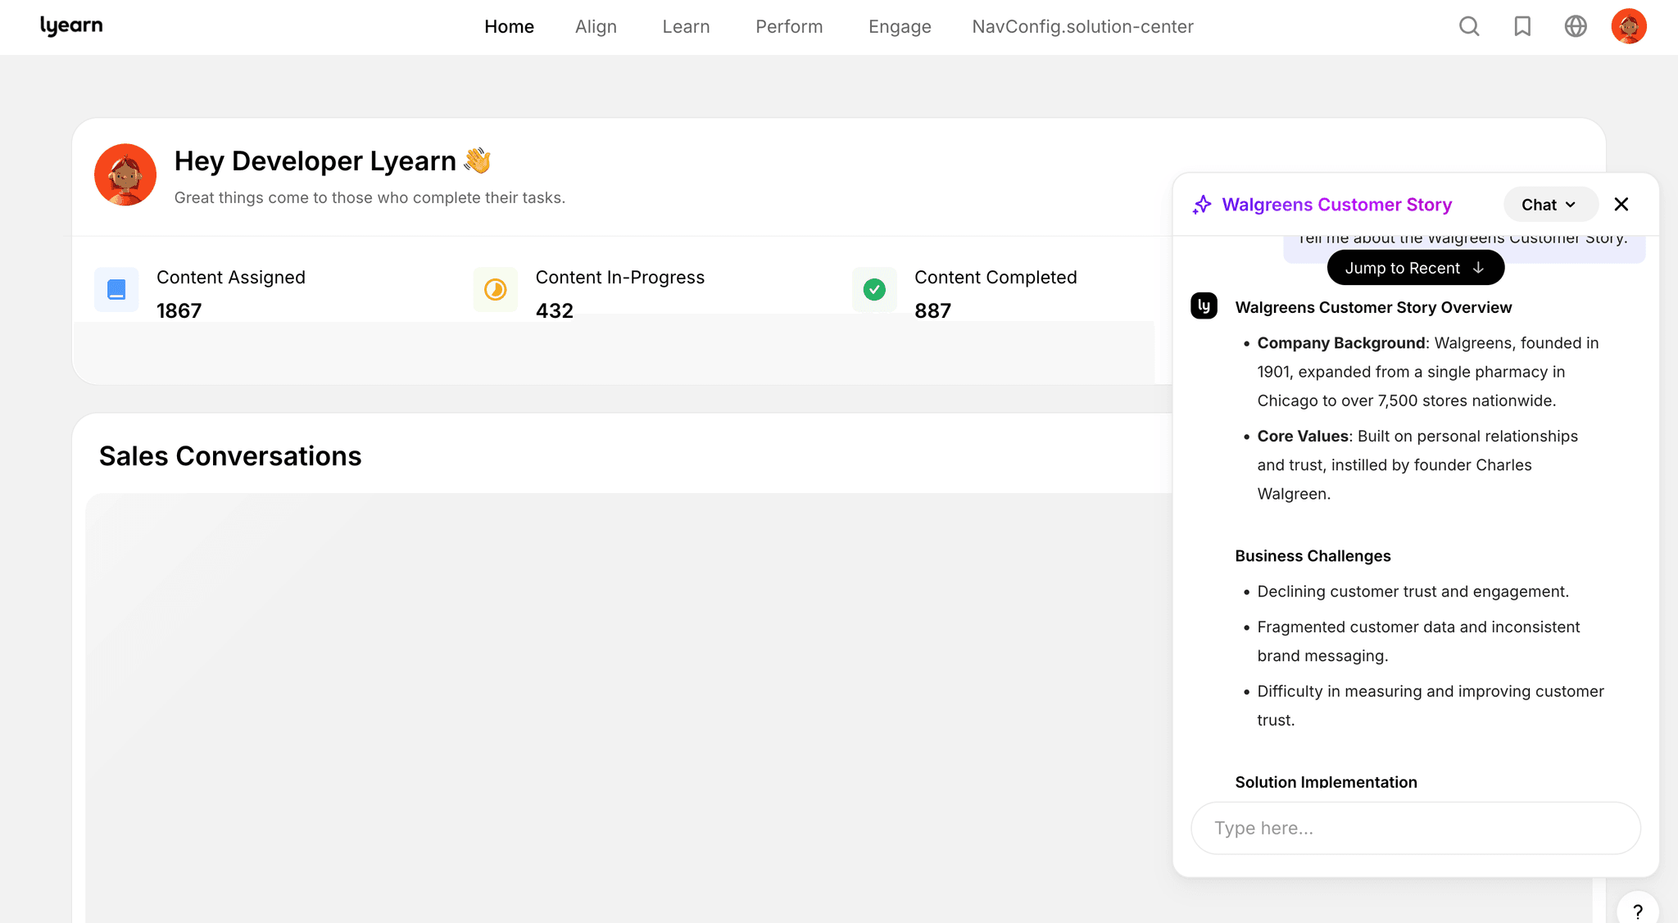Screen dimensions: 1678x923
Task: Open NavConfig.solution-center menu item
Action: [x=1082, y=26]
